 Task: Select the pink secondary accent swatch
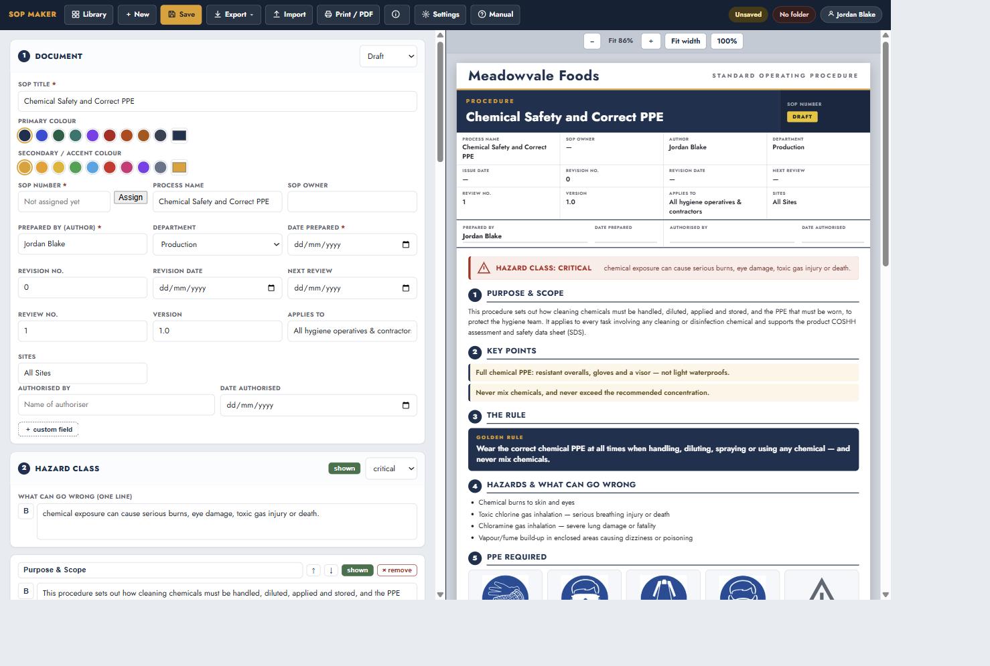pos(127,167)
